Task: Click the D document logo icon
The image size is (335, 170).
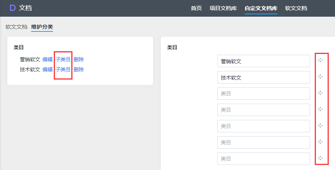Action: (12, 8)
